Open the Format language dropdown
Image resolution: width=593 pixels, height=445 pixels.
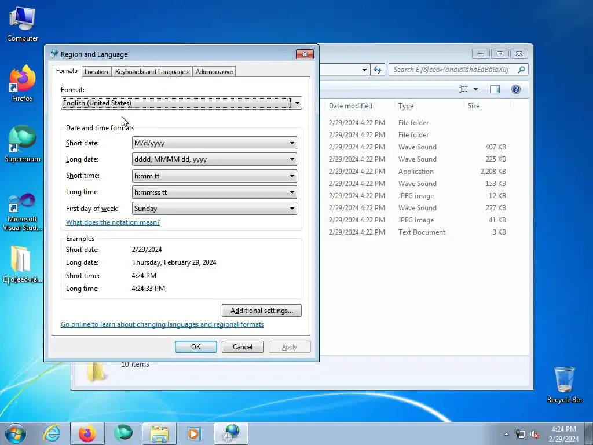(x=181, y=103)
